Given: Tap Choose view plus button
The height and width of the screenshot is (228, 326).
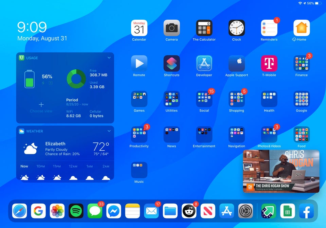Looking at the screenshot, I should click(41, 105).
